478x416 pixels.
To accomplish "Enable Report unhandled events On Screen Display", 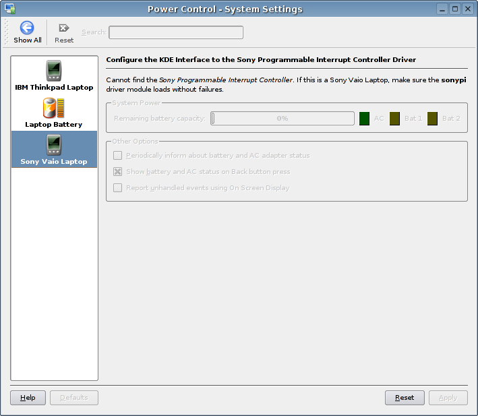I will [x=118, y=187].
